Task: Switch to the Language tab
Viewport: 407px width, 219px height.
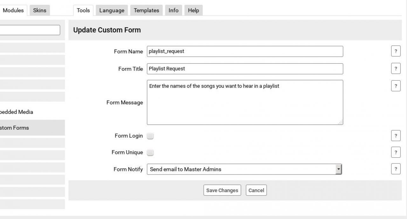Action: pos(112,10)
